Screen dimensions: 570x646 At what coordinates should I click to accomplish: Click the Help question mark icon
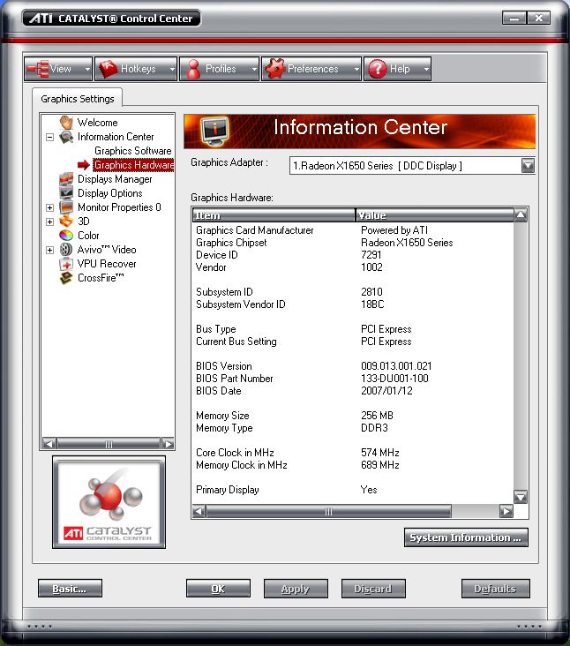tap(378, 69)
